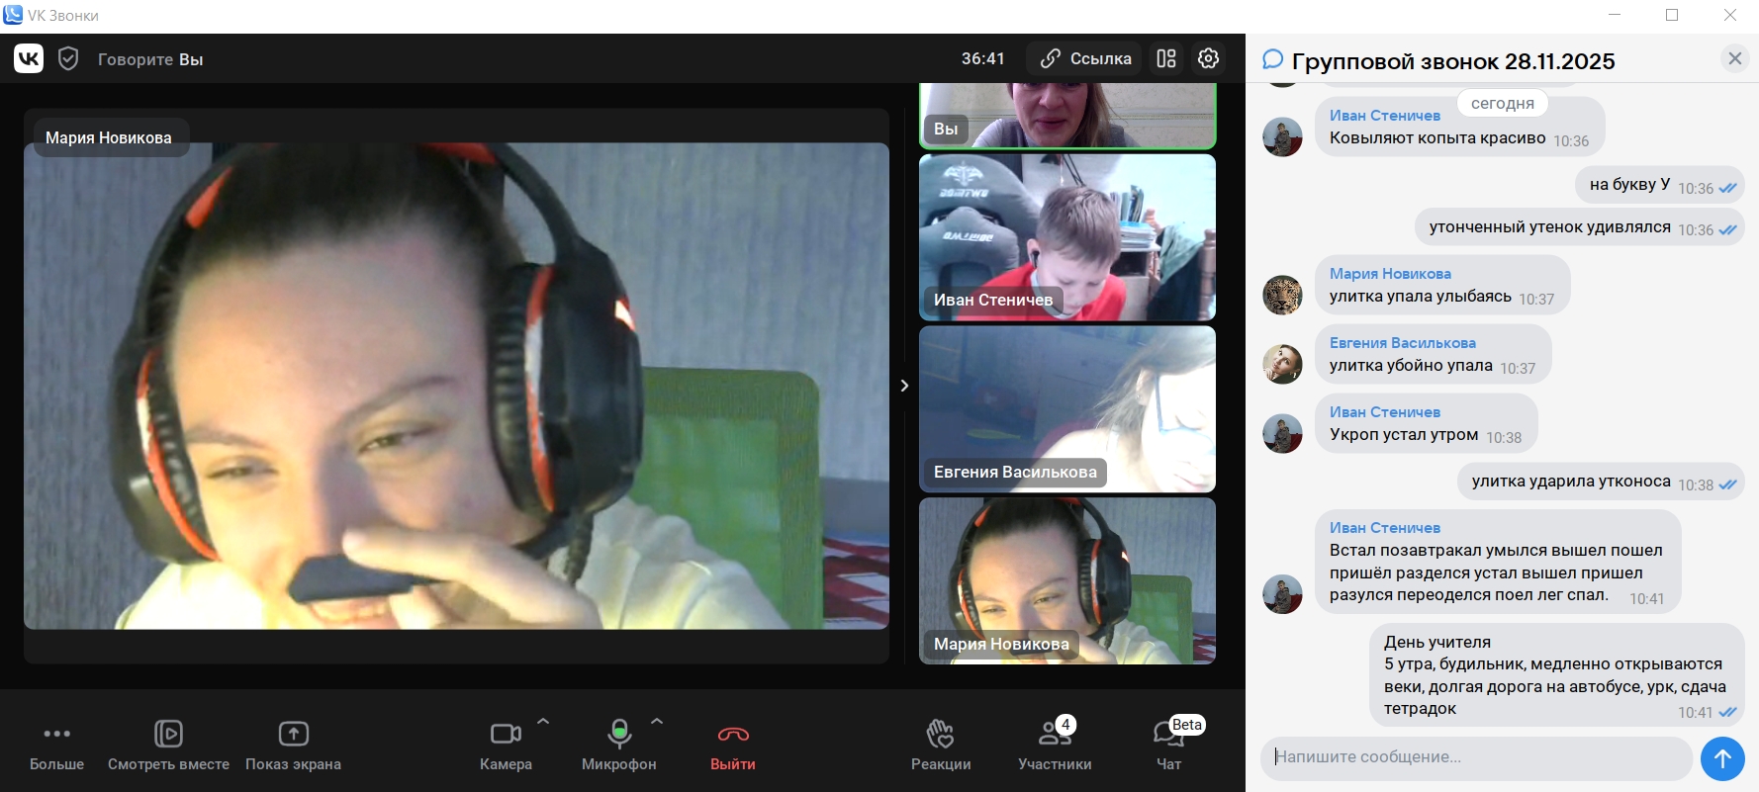
Task: Leave the call with Выйти
Action: click(733, 744)
